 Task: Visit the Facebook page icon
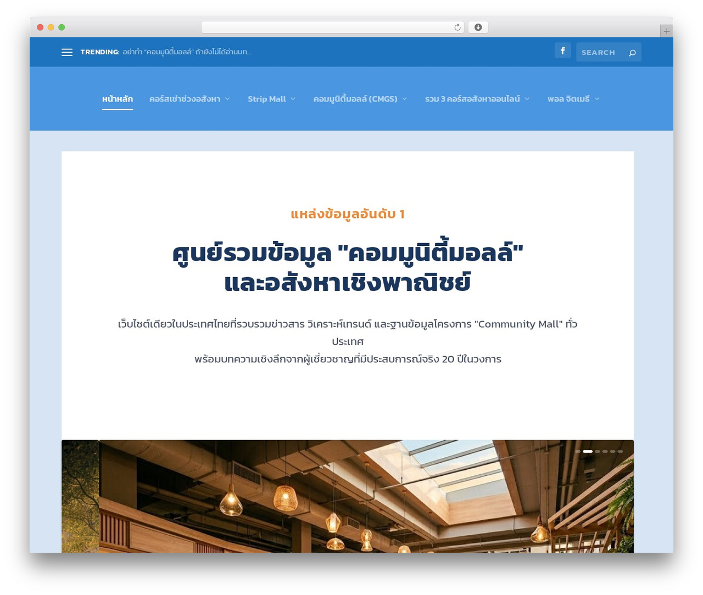tap(562, 50)
